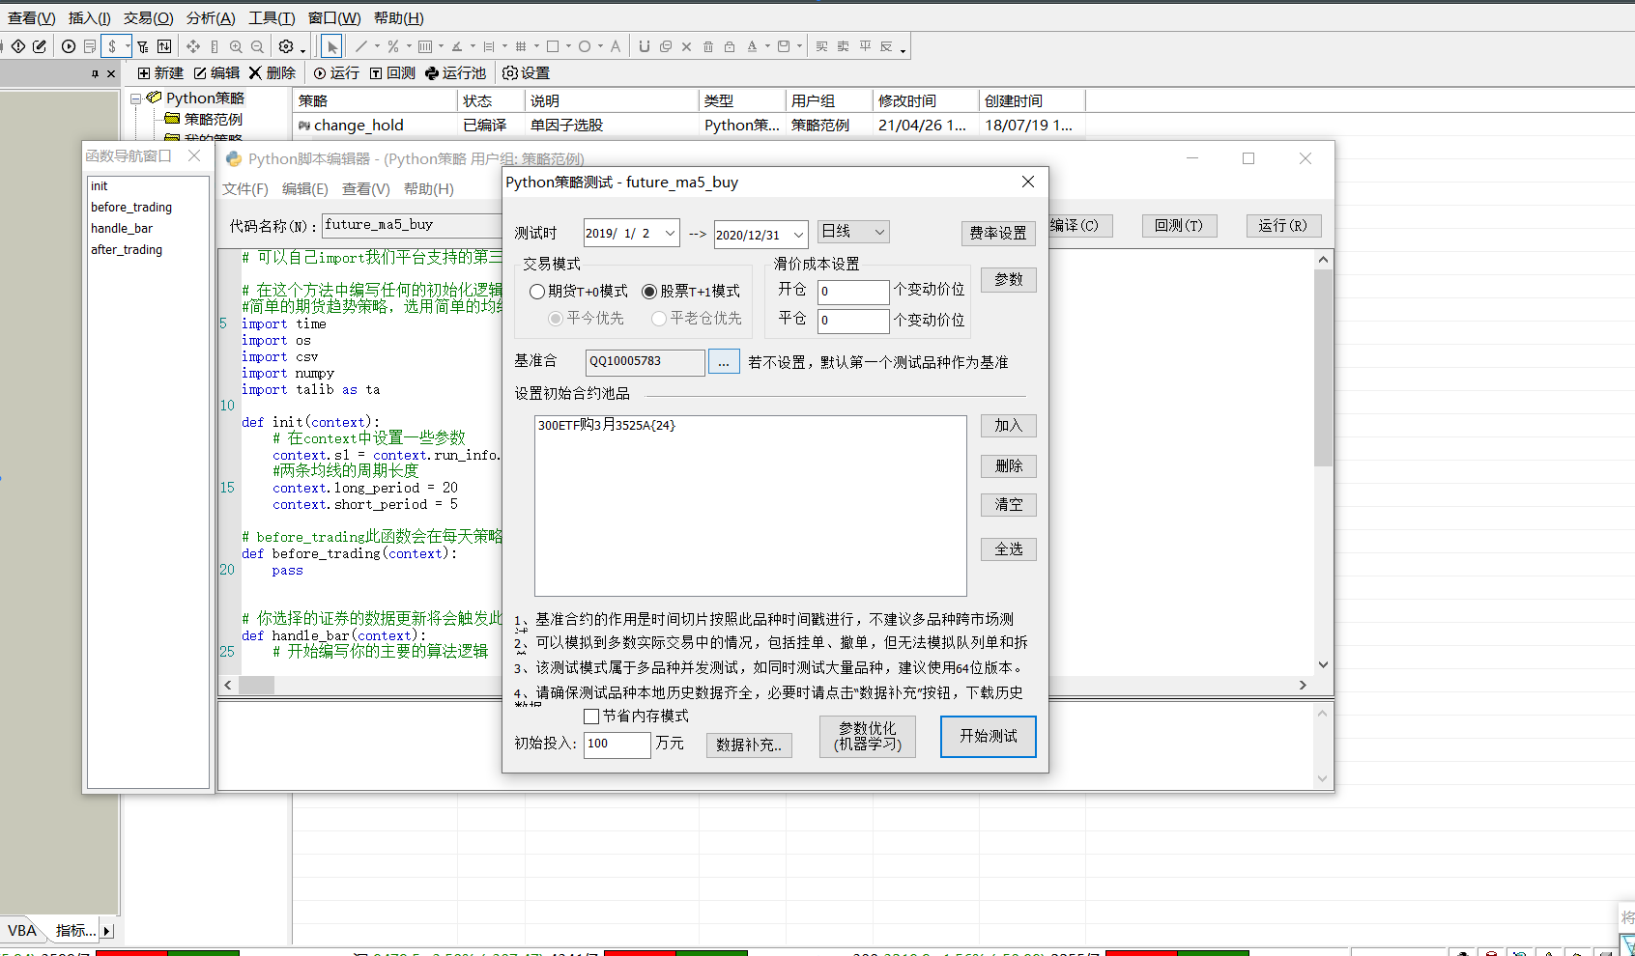Viewport: 1635px width, 956px height.
Task: Select the rectangle drawing tool
Action: [x=553, y=46]
